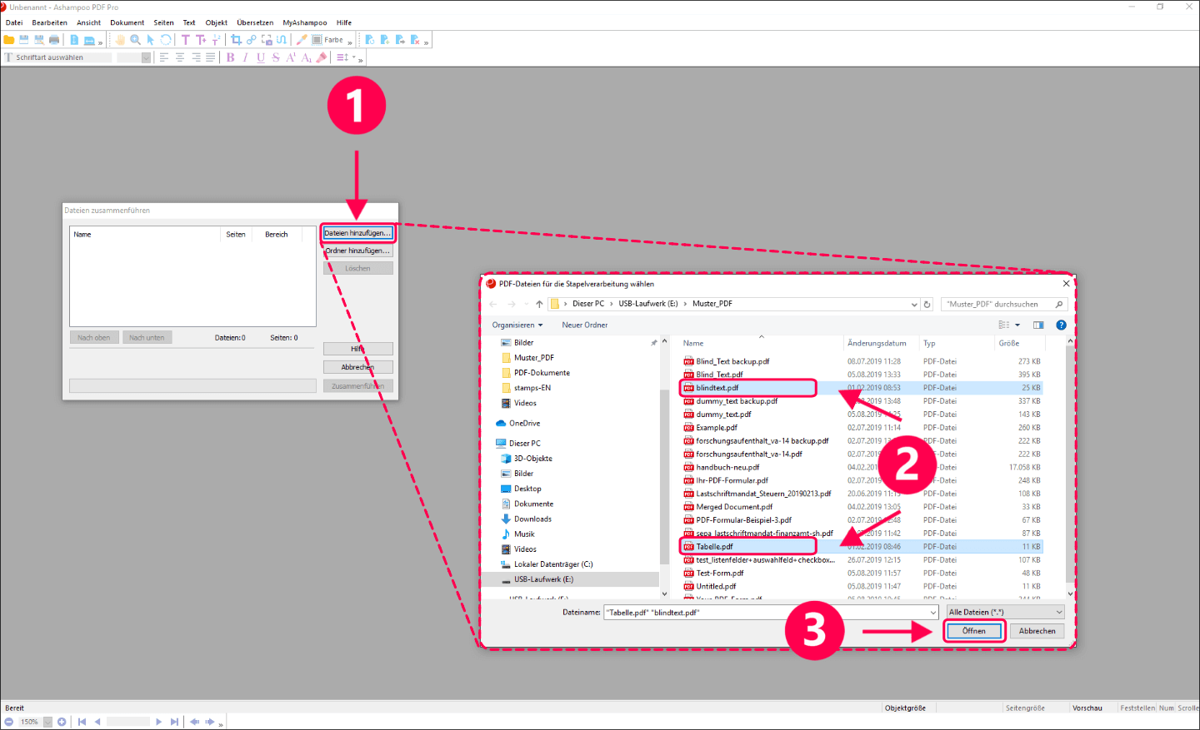Viewport: 1200px width, 730px height.
Task: Select the magnifier zoom tool
Action: click(135, 40)
